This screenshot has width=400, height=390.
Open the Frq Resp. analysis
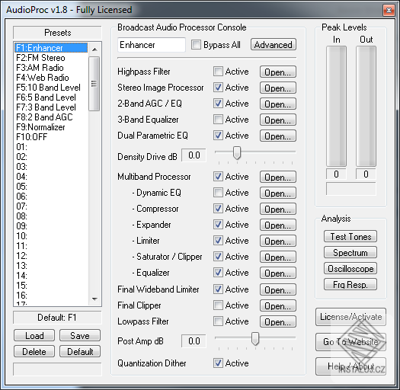click(x=350, y=284)
